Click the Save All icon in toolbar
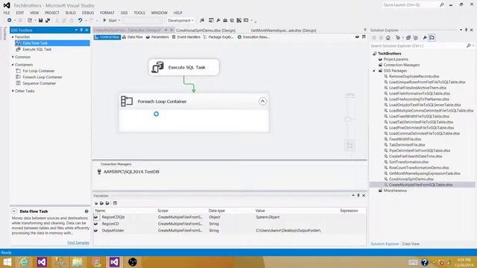477x268 pixels. pos(48,20)
